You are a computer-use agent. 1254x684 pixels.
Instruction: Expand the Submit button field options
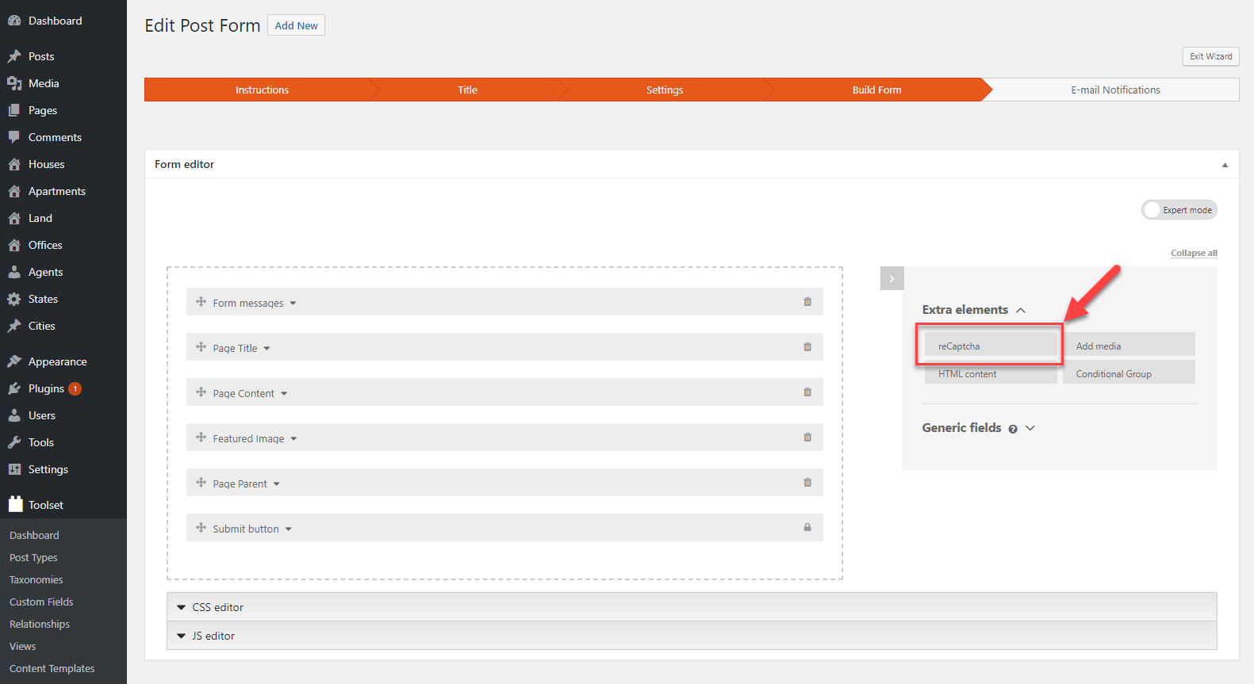289,529
